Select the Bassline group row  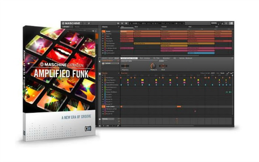[x=110, y=34]
